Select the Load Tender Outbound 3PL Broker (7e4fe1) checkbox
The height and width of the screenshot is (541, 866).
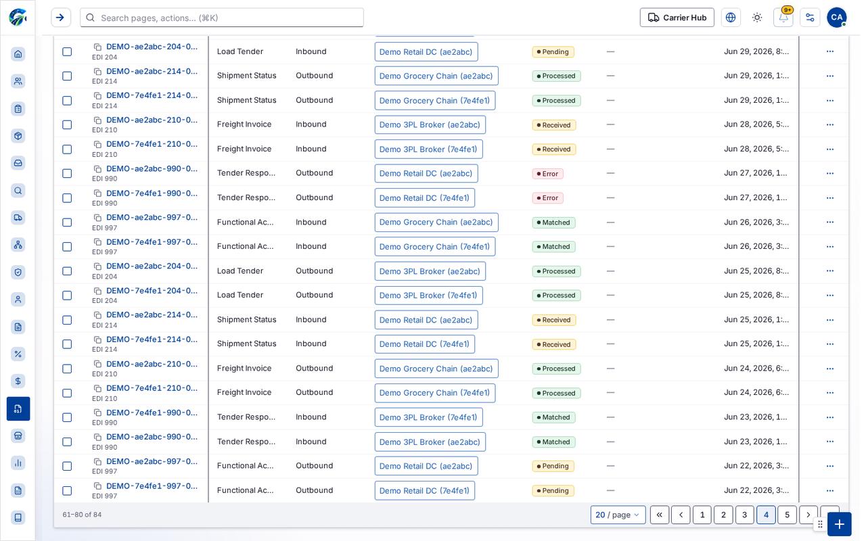67,296
